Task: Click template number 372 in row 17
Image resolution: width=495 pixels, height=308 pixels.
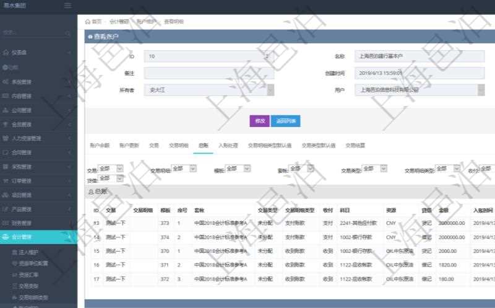Action: coord(165,279)
